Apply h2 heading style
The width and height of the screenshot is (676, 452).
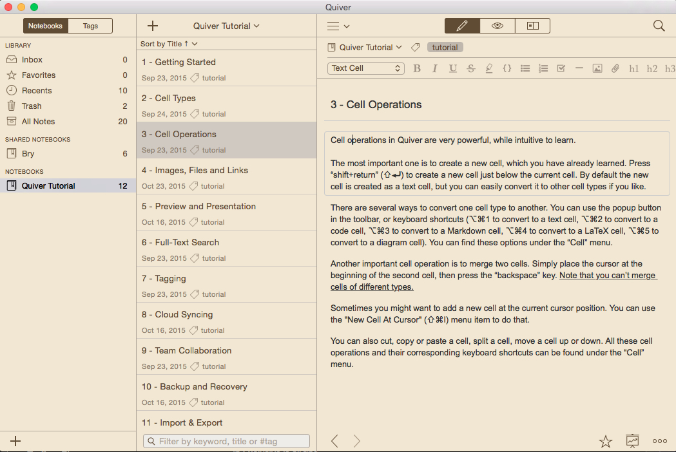point(652,68)
